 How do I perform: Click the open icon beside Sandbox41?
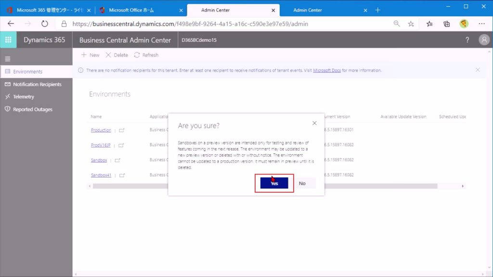tap(122, 176)
